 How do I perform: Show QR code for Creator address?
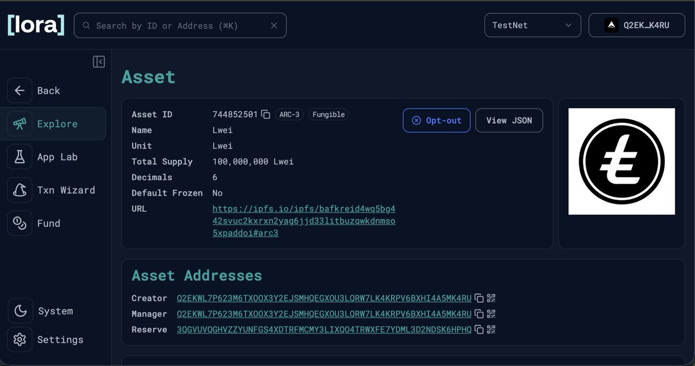(x=491, y=298)
